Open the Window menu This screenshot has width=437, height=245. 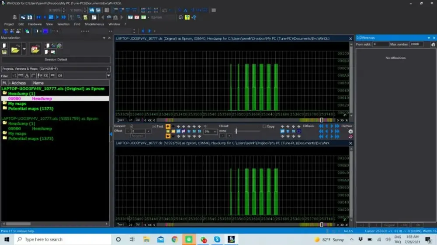pyautogui.click(x=114, y=24)
